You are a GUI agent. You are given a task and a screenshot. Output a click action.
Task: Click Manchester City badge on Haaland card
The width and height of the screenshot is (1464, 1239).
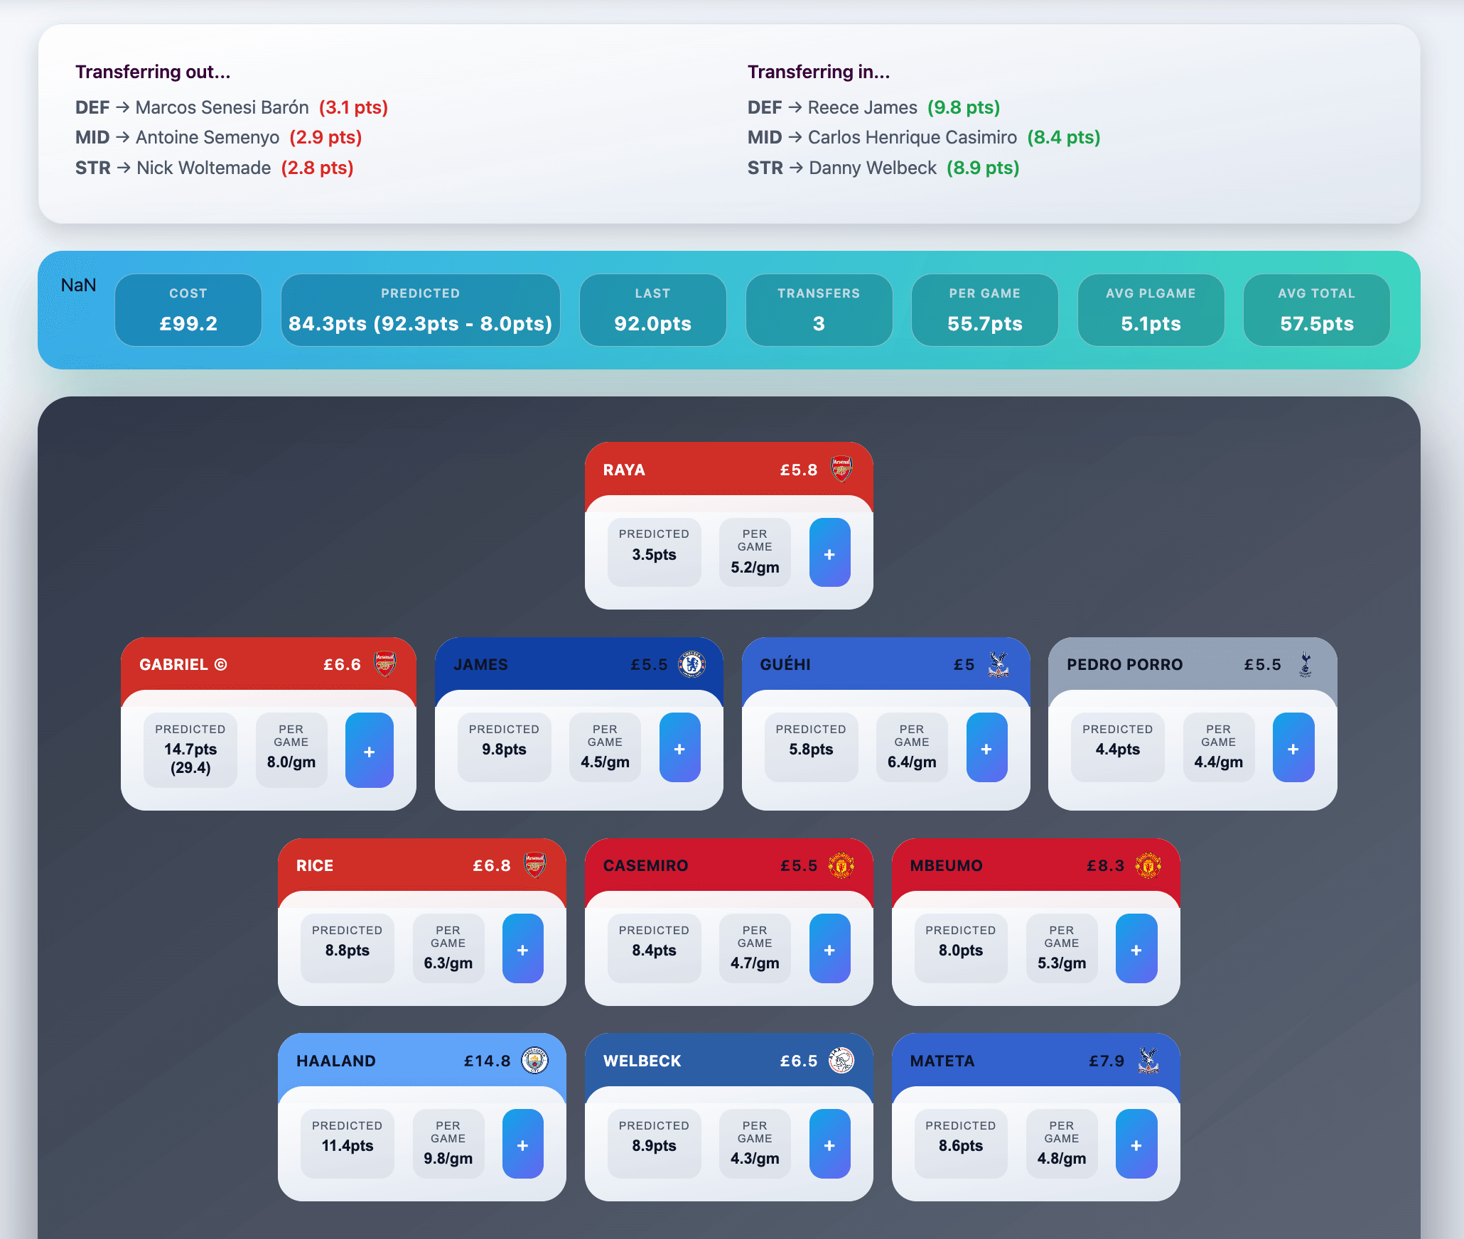(534, 1061)
